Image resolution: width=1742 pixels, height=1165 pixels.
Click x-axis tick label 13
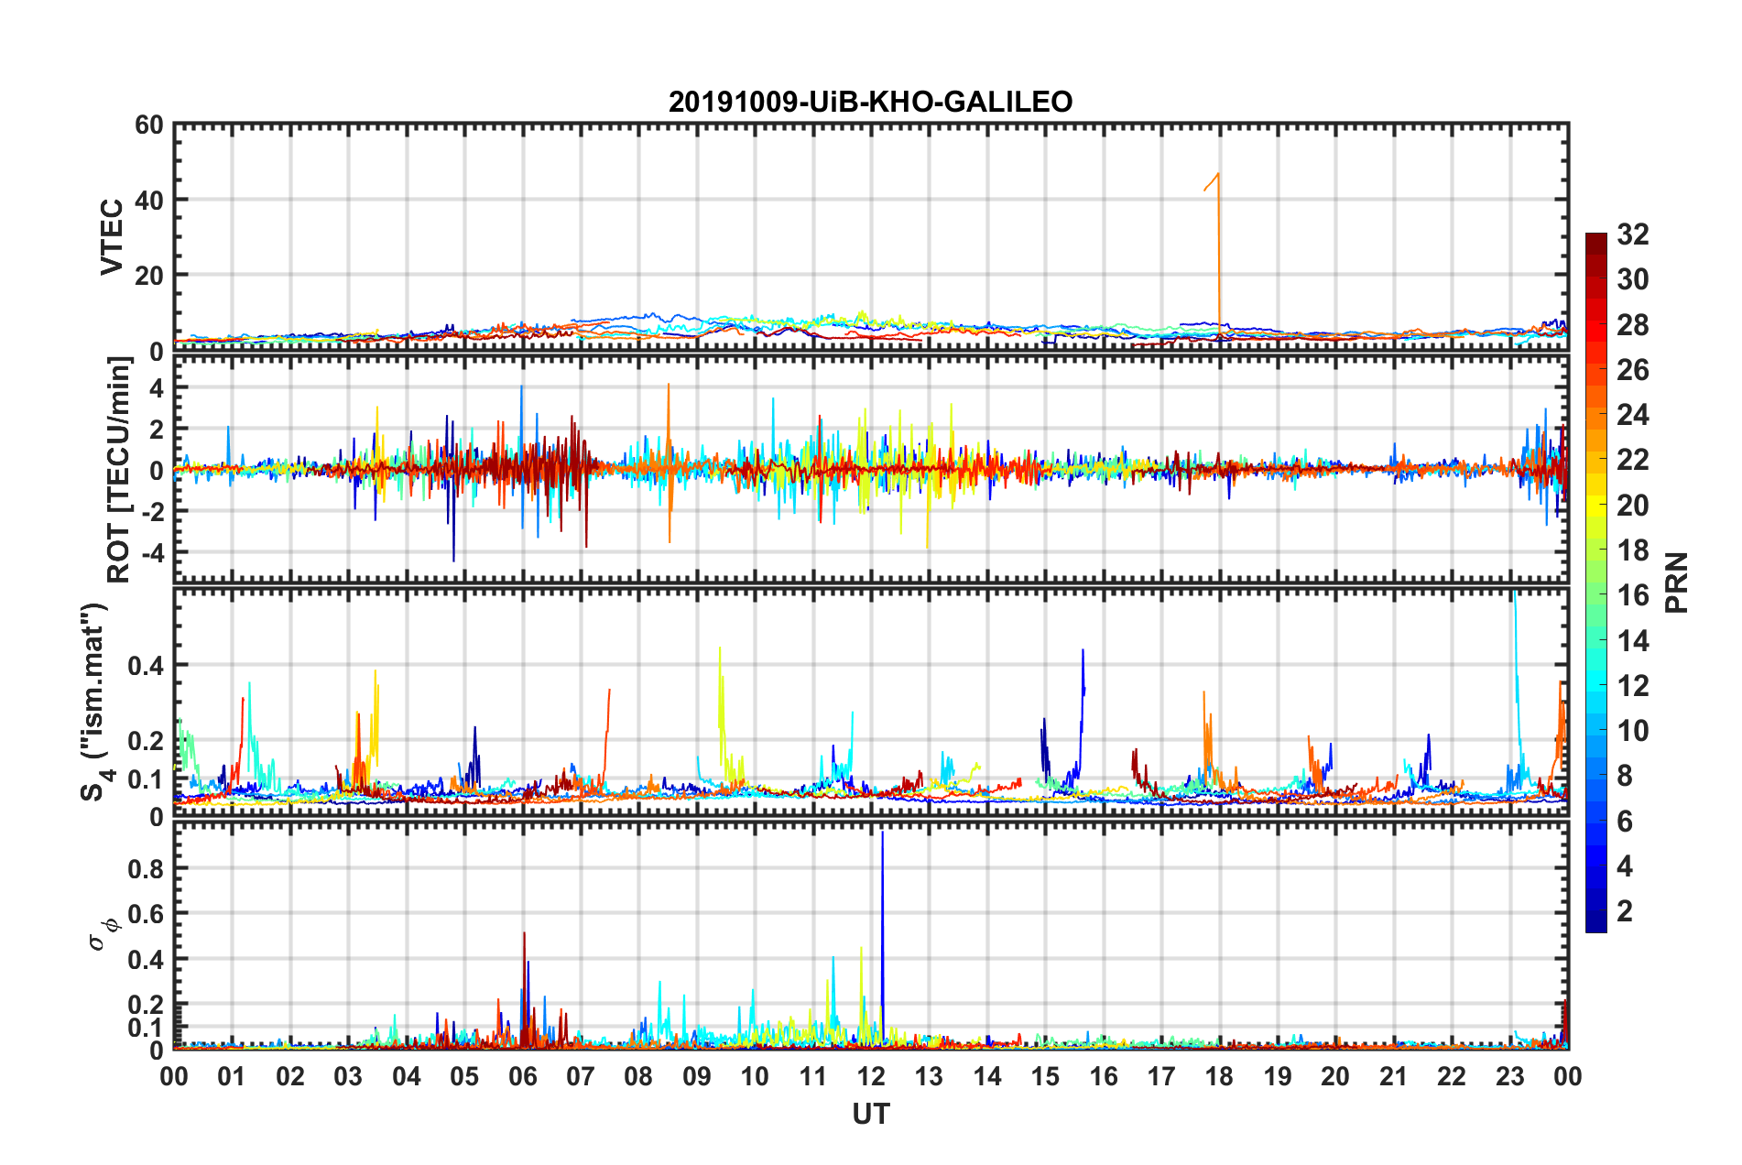[929, 1076]
